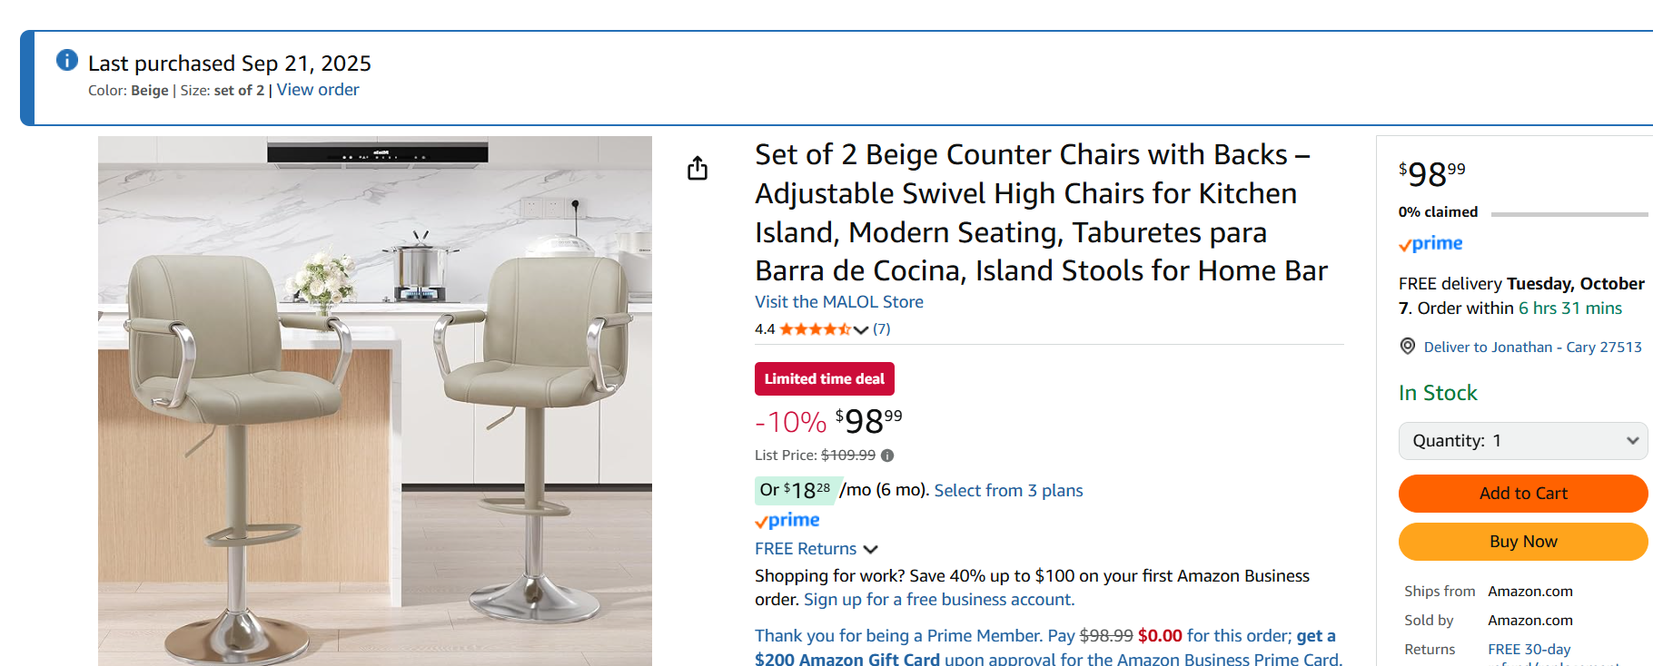1653x666 pixels.
Task: Open the Quantity dropdown
Action: tap(1523, 441)
